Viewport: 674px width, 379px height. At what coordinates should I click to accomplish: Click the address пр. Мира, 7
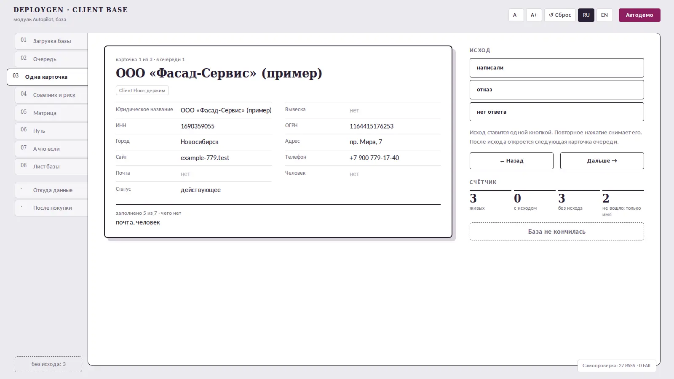click(x=366, y=142)
